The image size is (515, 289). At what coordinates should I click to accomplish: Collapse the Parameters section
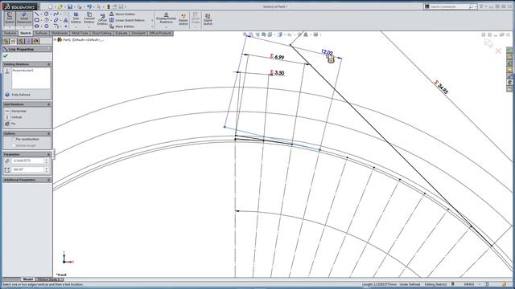(48, 154)
